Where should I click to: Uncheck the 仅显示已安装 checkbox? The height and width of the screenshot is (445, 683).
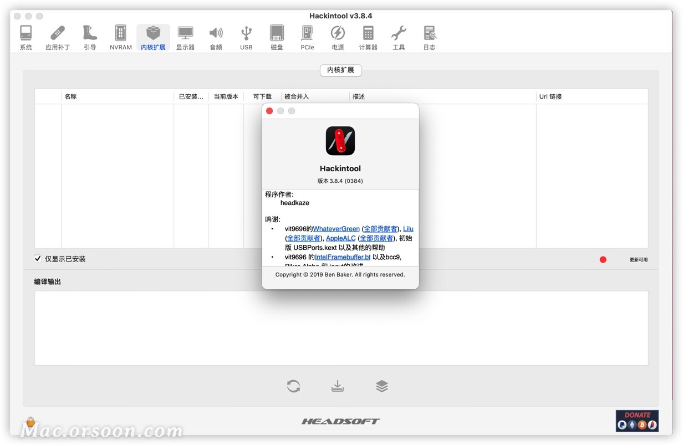pyautogui.click(x=38, y=258)
